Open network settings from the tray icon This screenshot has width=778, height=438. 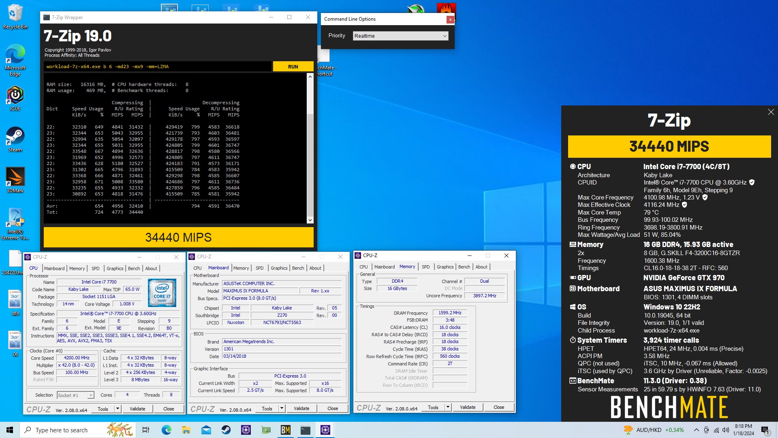click(716, 430)
